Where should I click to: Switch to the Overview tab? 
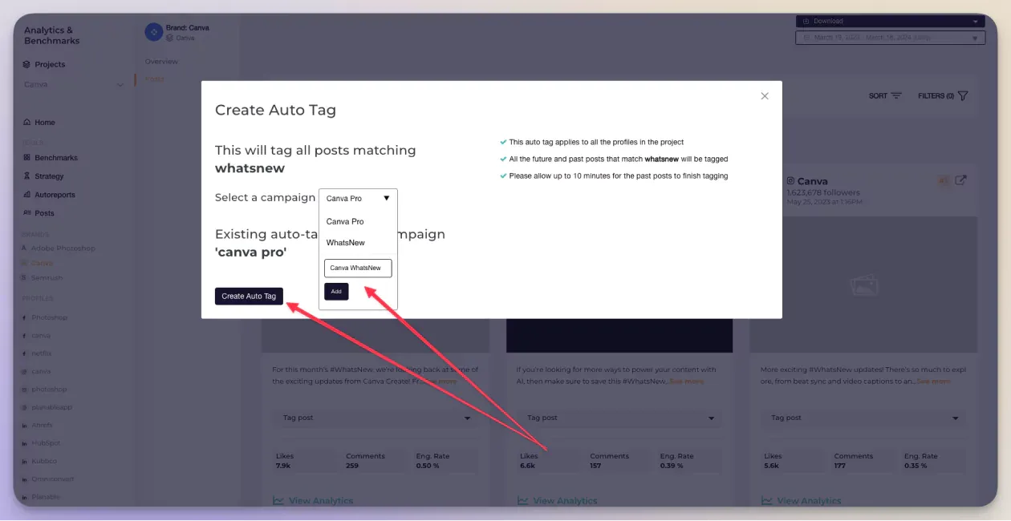click(x=161, y=62)
